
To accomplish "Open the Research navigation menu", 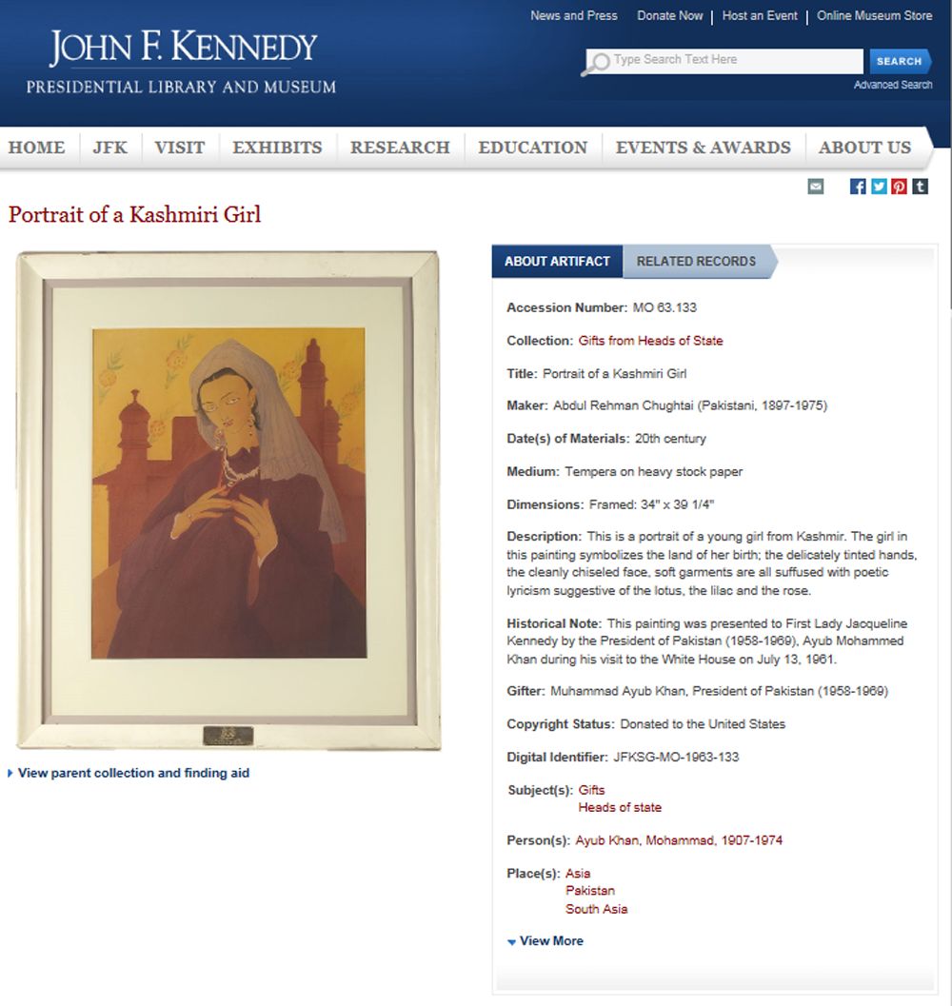I will pos(400,148).
